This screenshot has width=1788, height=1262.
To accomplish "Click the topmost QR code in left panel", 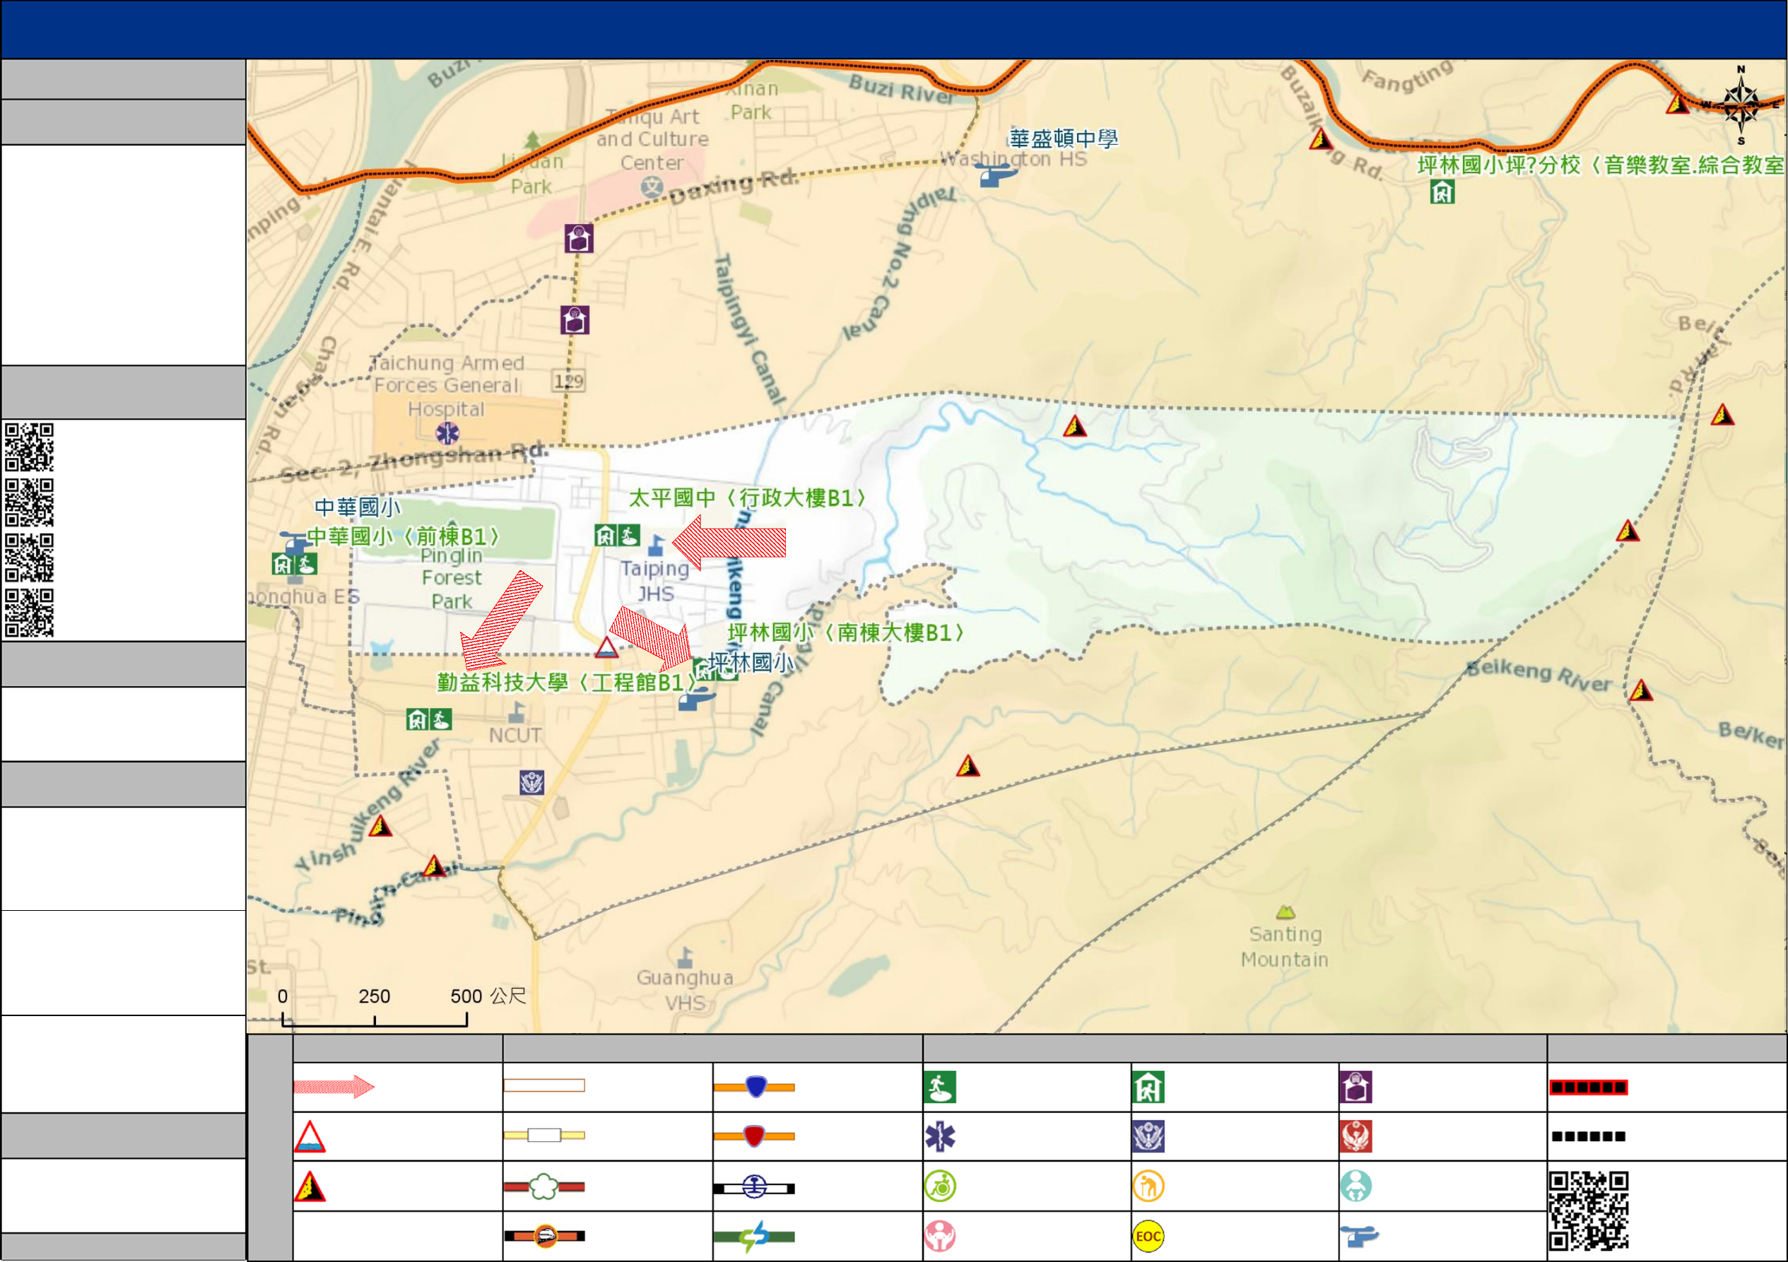I will (x=29, y=447).
